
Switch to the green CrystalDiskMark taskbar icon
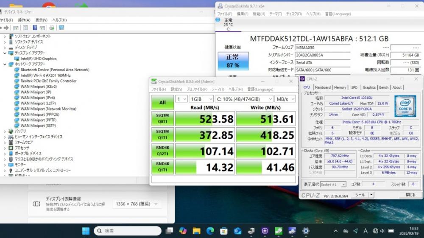pyautogui.click(x=279, y=231)
